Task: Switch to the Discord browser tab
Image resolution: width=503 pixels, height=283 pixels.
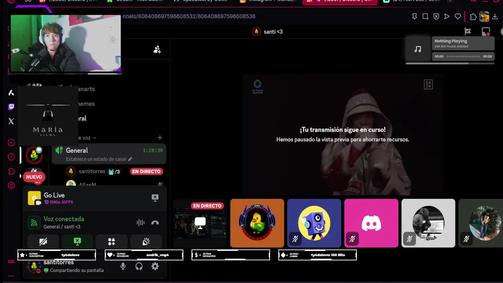Action: [340, 1]
